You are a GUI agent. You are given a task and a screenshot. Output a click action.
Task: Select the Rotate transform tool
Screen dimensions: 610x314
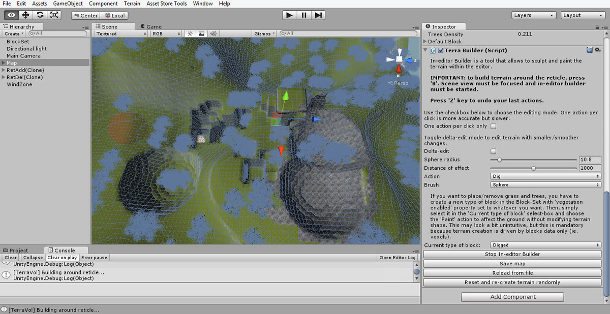(x=40, y=15)
